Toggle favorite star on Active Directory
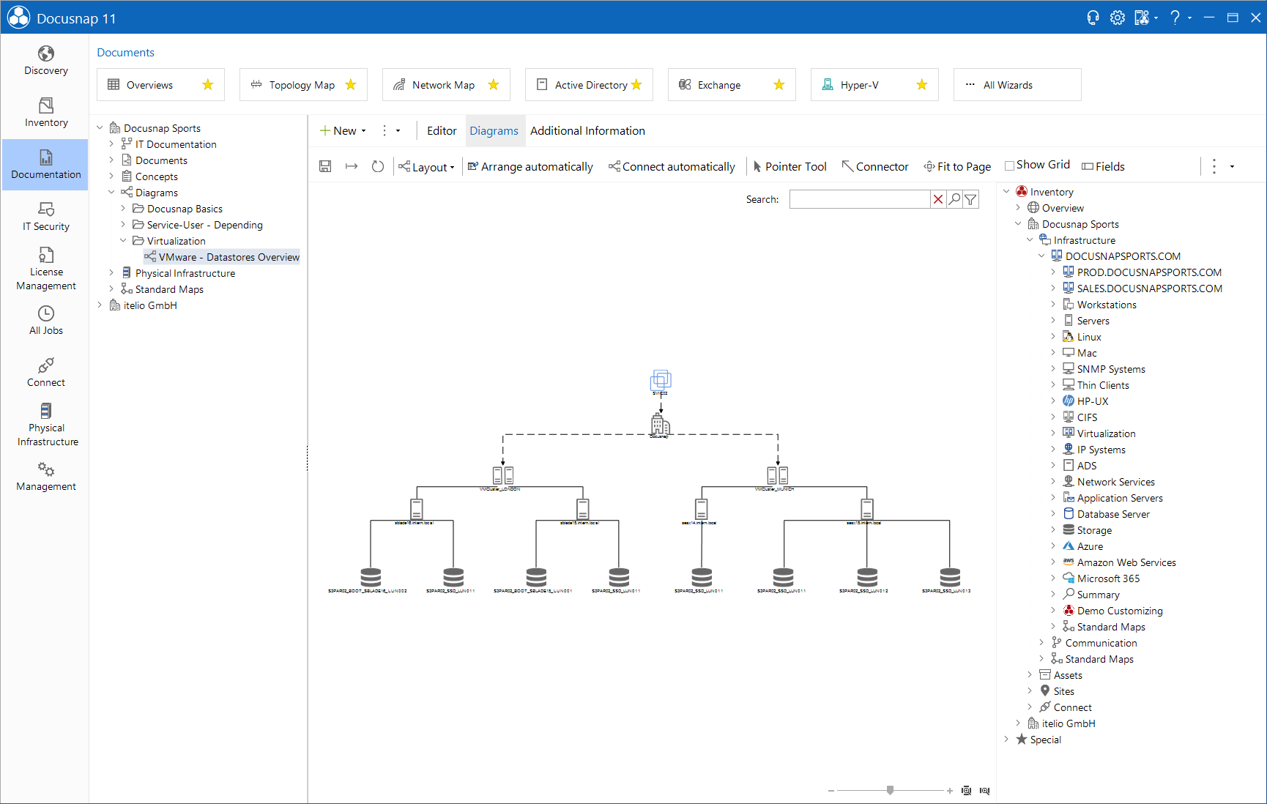The image size is (1267, 804). coord(636,85)
